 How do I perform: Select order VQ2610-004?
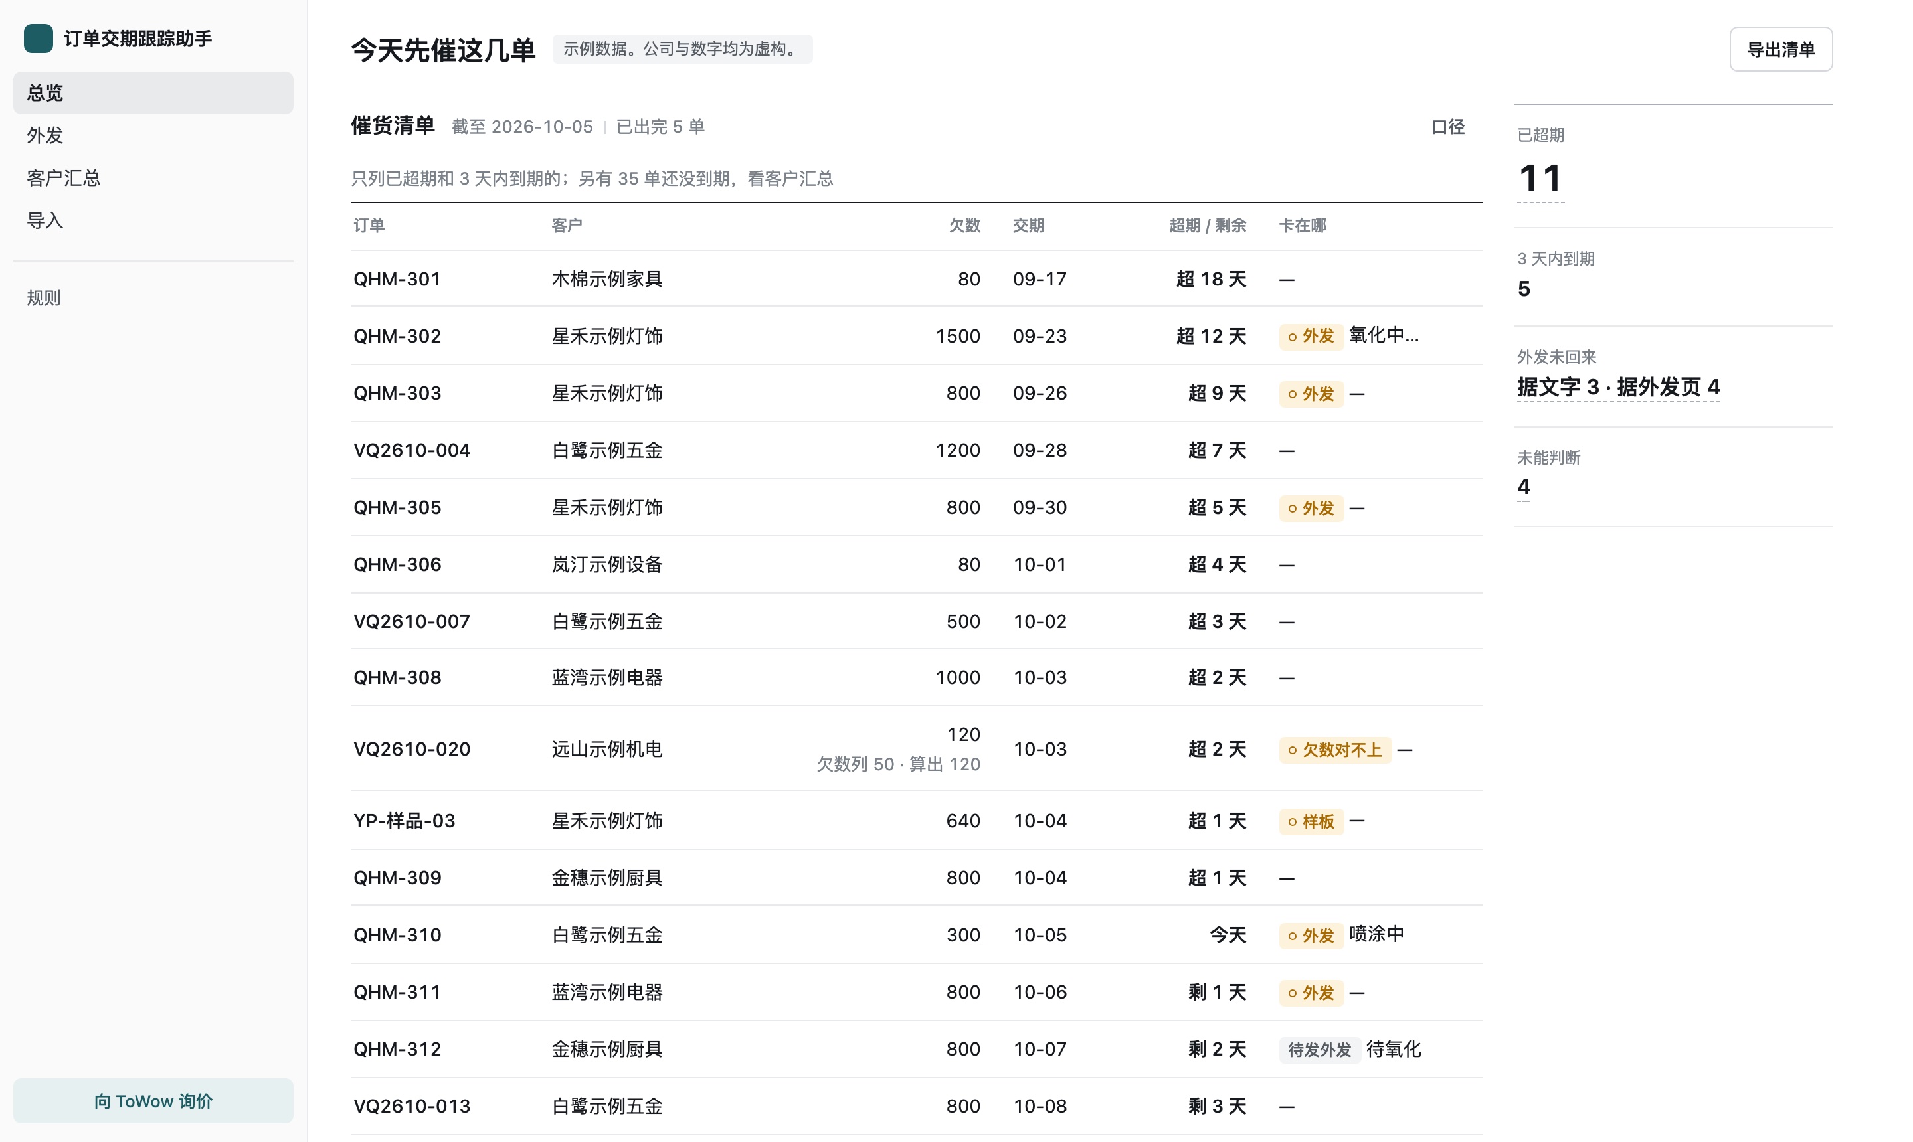(x=412, y=450)
